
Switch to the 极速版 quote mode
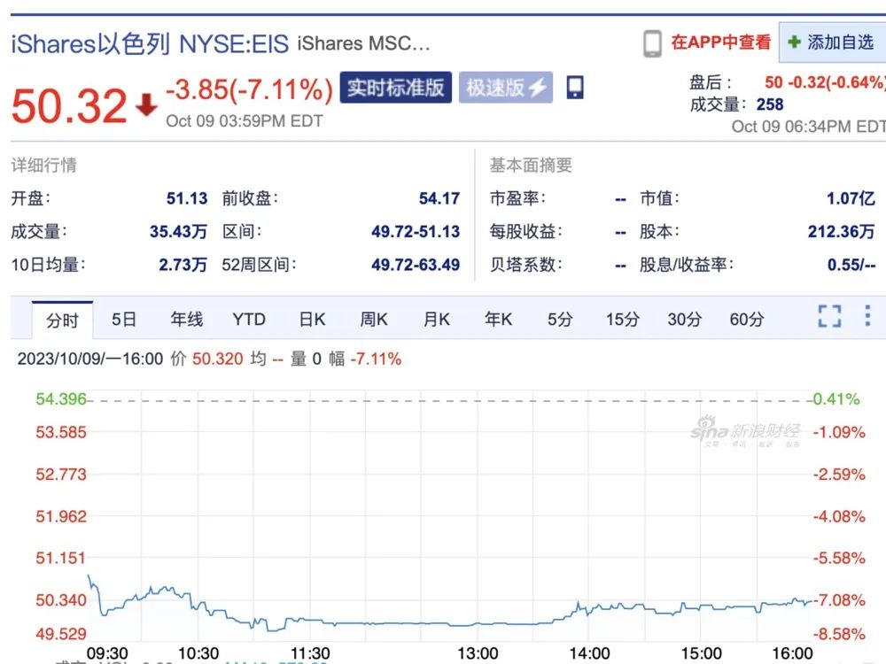coord(506,88)
